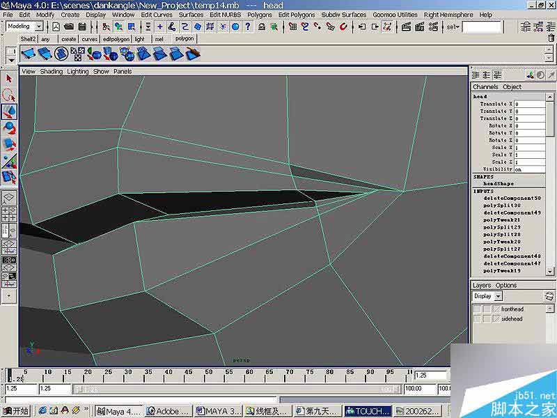
Task: Select the arrow Select tool
Action: tap(9, 79)
